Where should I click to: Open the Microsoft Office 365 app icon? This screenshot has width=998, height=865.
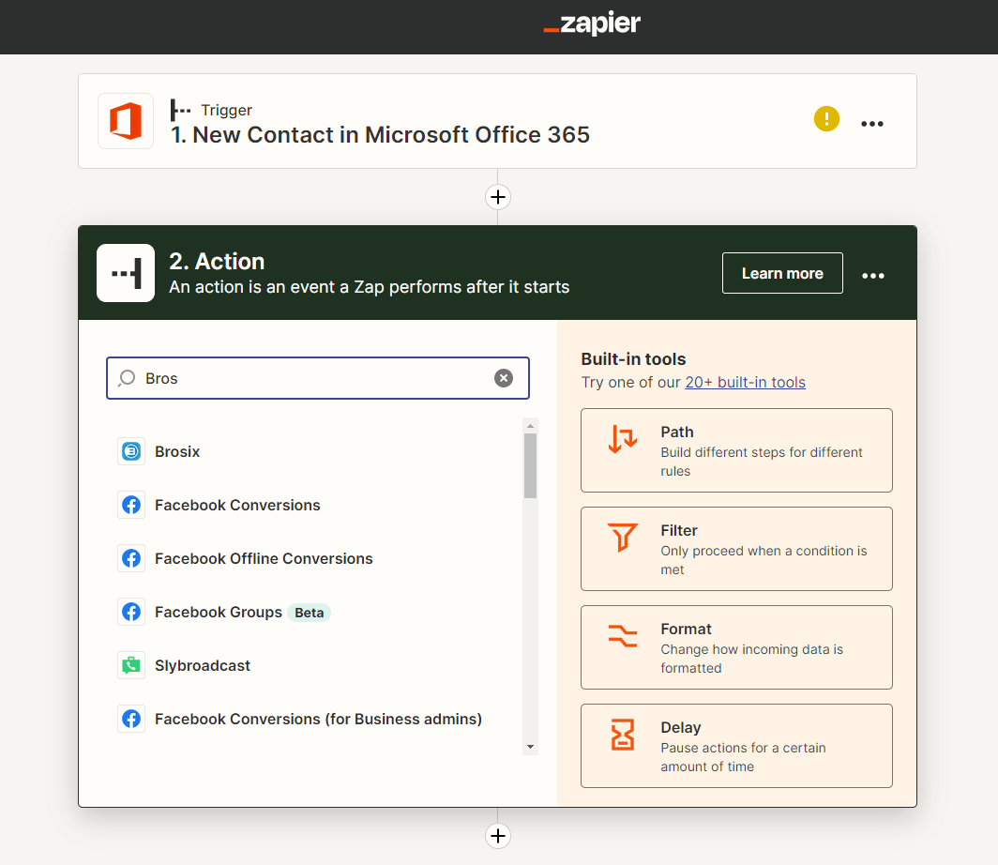tap(126, 121)
